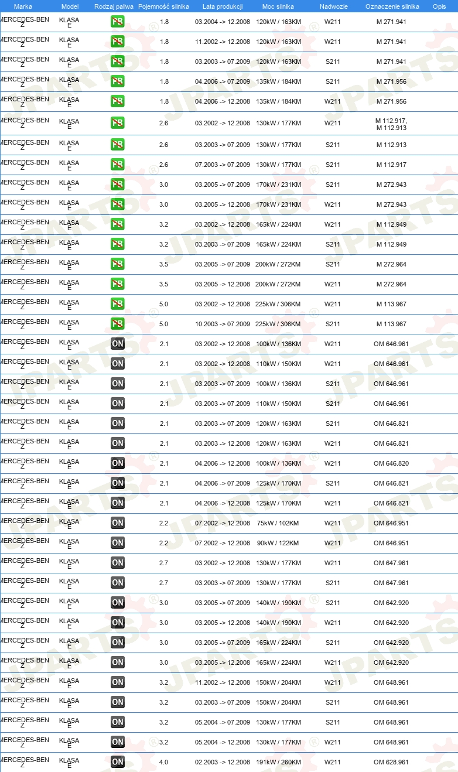458x772 pixels.
Task: Click the ON icon in the 140kW S211 OM 642.920 row
Action: pyautogui.click(x=117, y=603)
